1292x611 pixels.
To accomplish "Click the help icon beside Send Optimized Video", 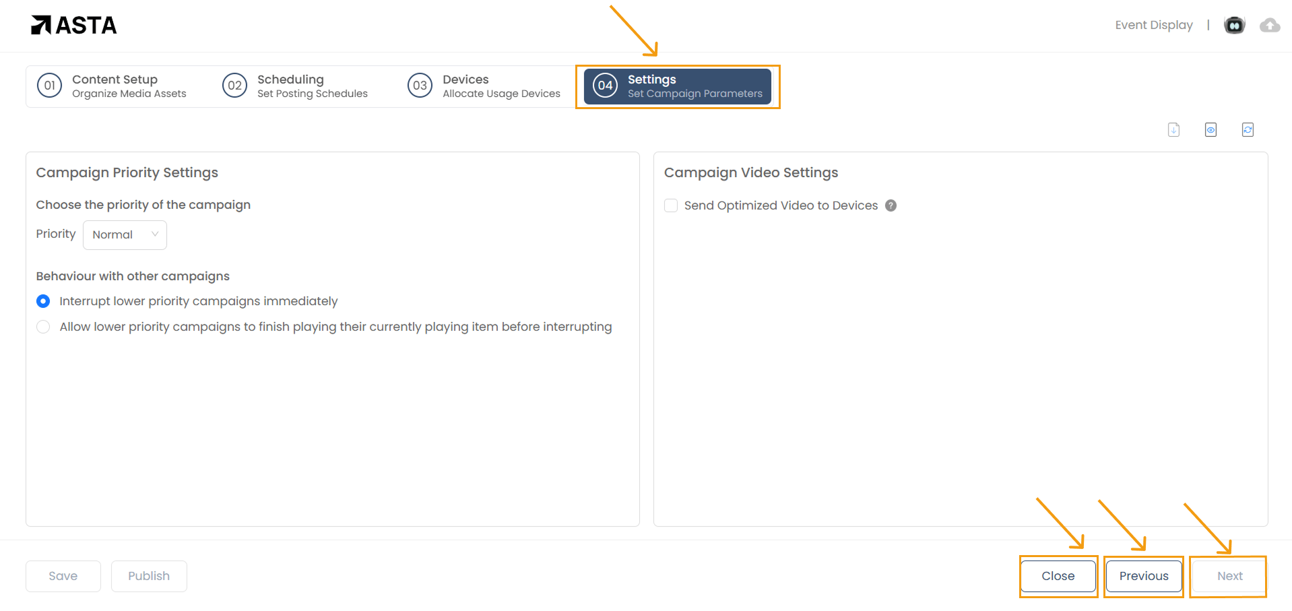I will [x=891, y=205].
